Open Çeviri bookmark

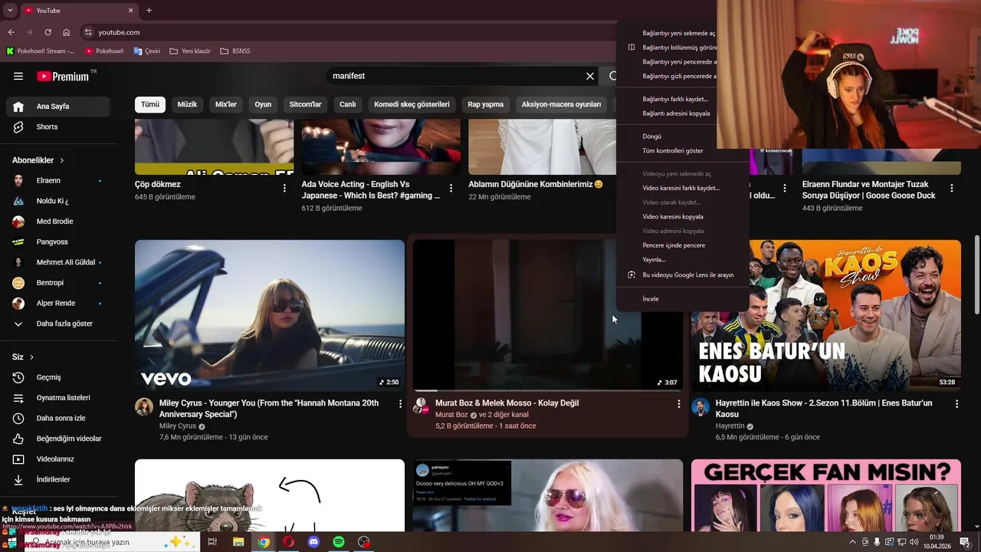[146, 51]
